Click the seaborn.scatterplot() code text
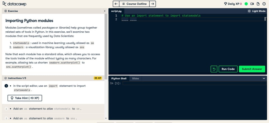Viewport: 269px width, 123px height. (x=65, y=63)
